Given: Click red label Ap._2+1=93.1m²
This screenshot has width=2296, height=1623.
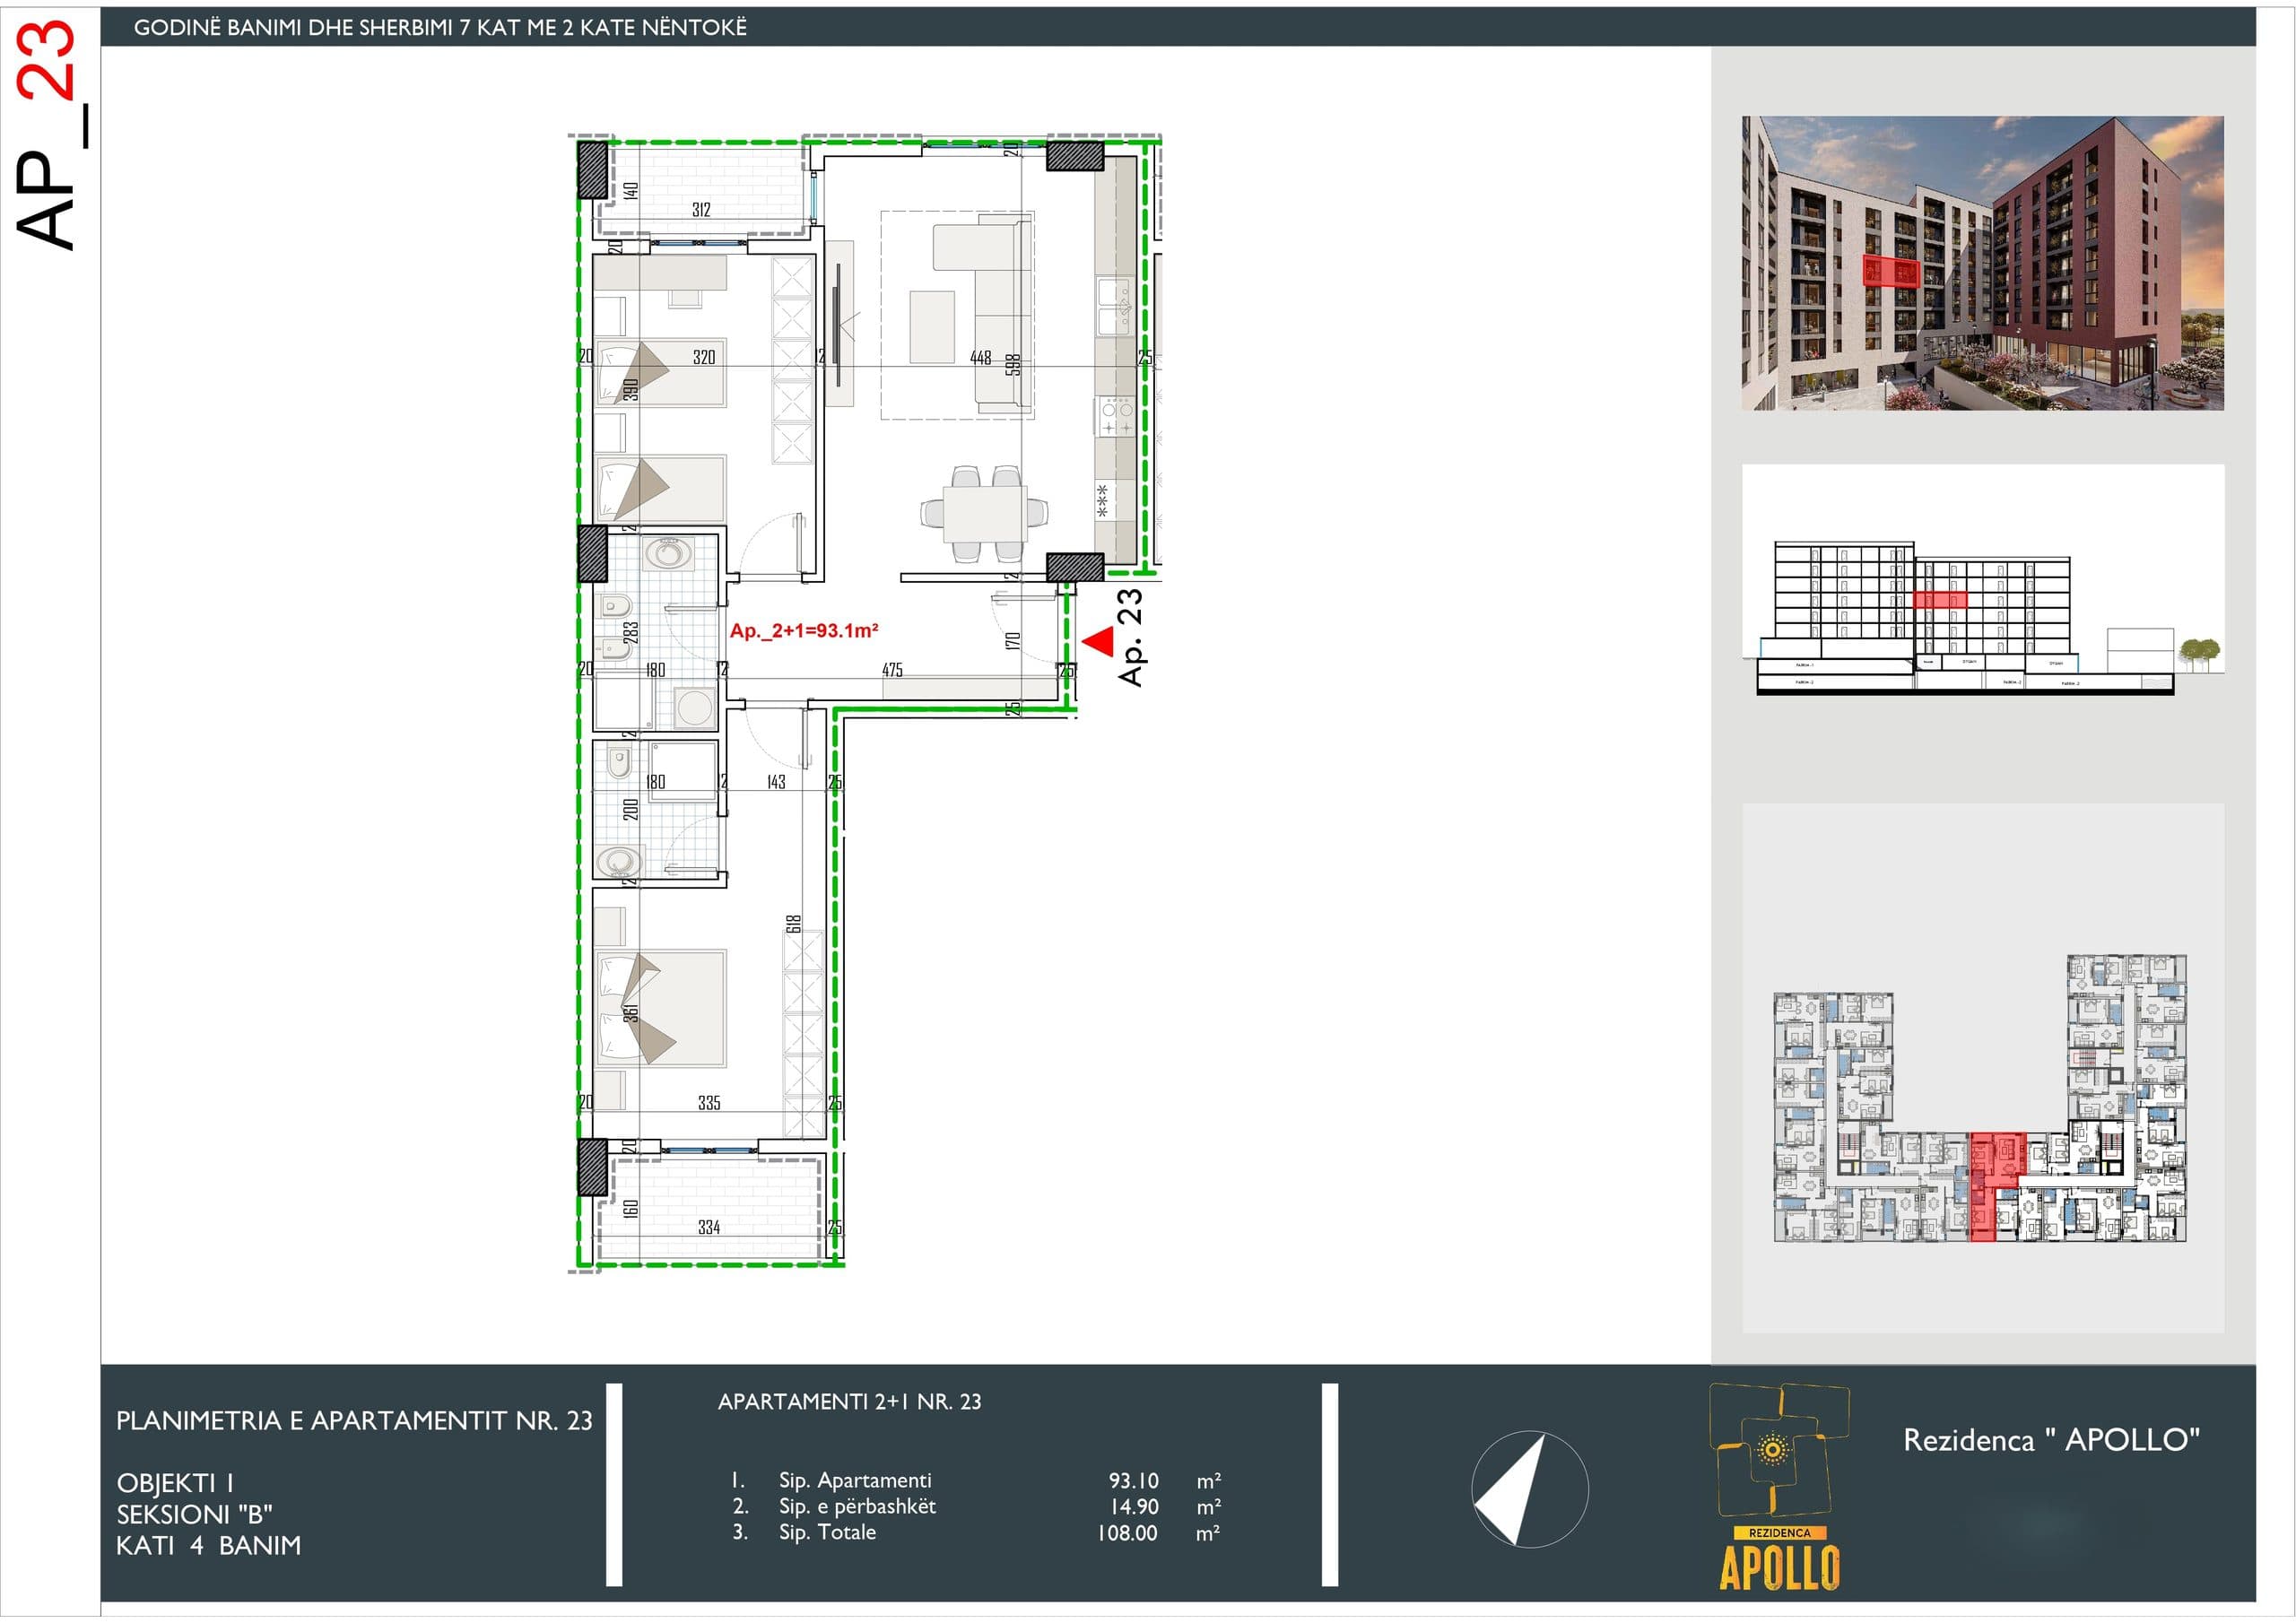Looking at the screenshot, I should (x=804, y=630).
